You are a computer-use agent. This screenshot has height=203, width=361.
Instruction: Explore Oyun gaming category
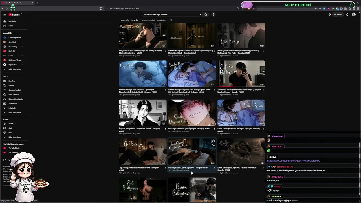coord(10,133)
